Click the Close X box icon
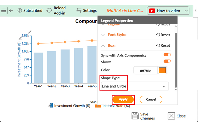This screenshot has height=127, width=198. [171, 116]
